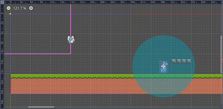
Task: Click the center view crosshair icon
Action: pyautogui.click(x=10, y=14)
